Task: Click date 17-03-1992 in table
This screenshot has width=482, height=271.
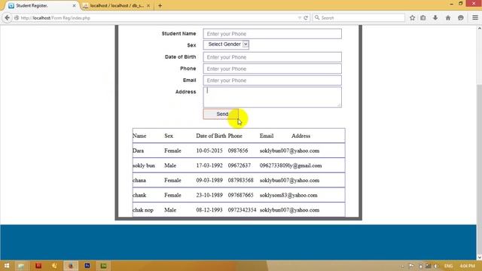Action: coord(209,166)
